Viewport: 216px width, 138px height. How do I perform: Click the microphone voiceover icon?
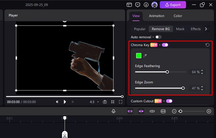coord(113,111)
